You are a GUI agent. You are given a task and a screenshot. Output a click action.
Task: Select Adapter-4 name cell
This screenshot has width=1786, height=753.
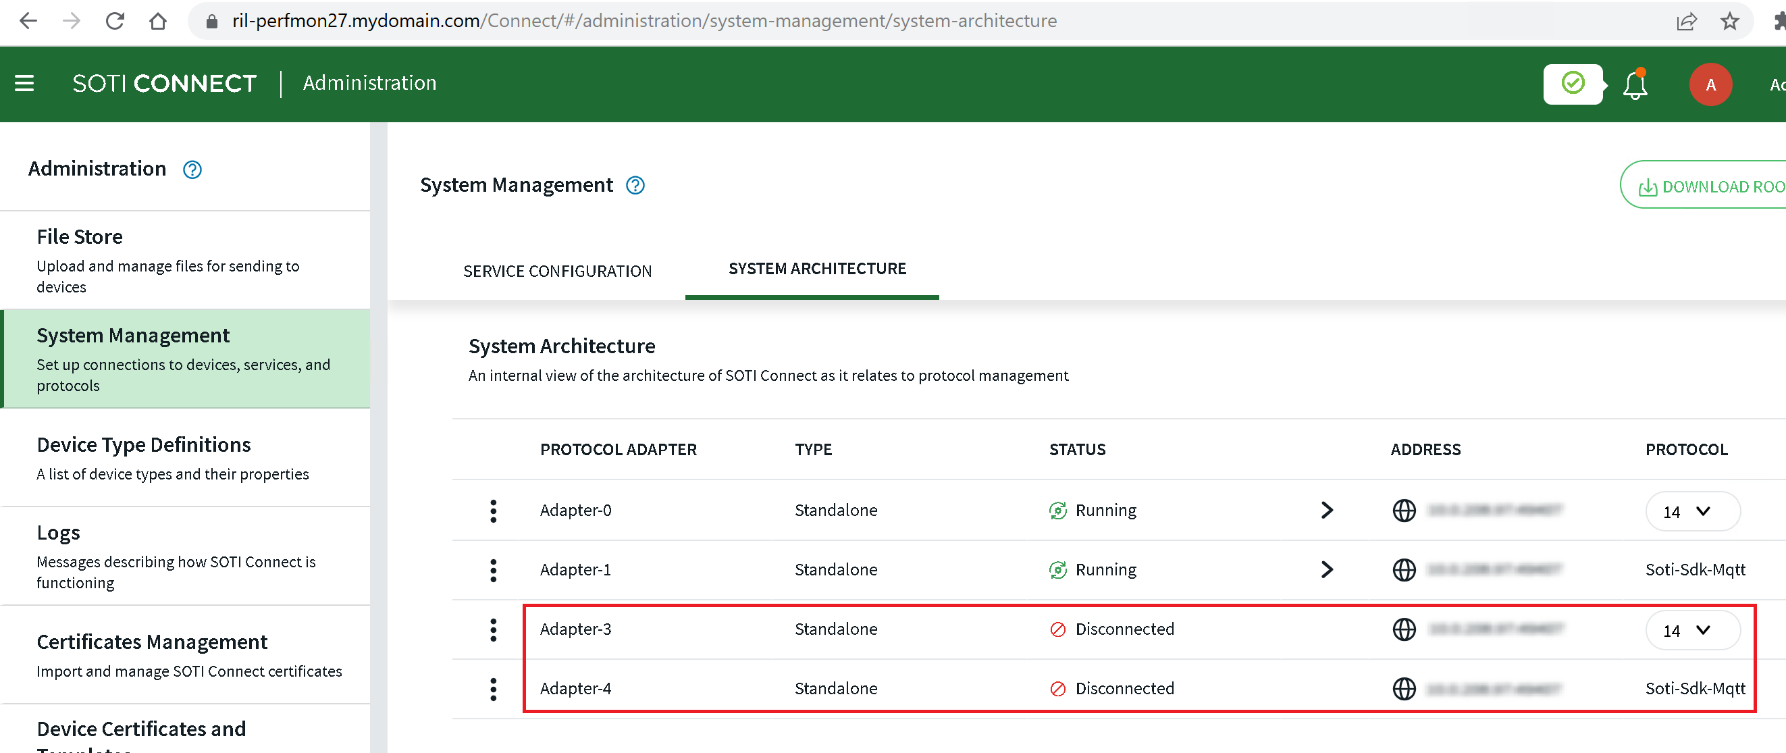point(575,690)
